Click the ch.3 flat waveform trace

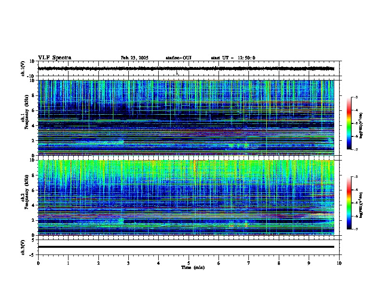186,247
